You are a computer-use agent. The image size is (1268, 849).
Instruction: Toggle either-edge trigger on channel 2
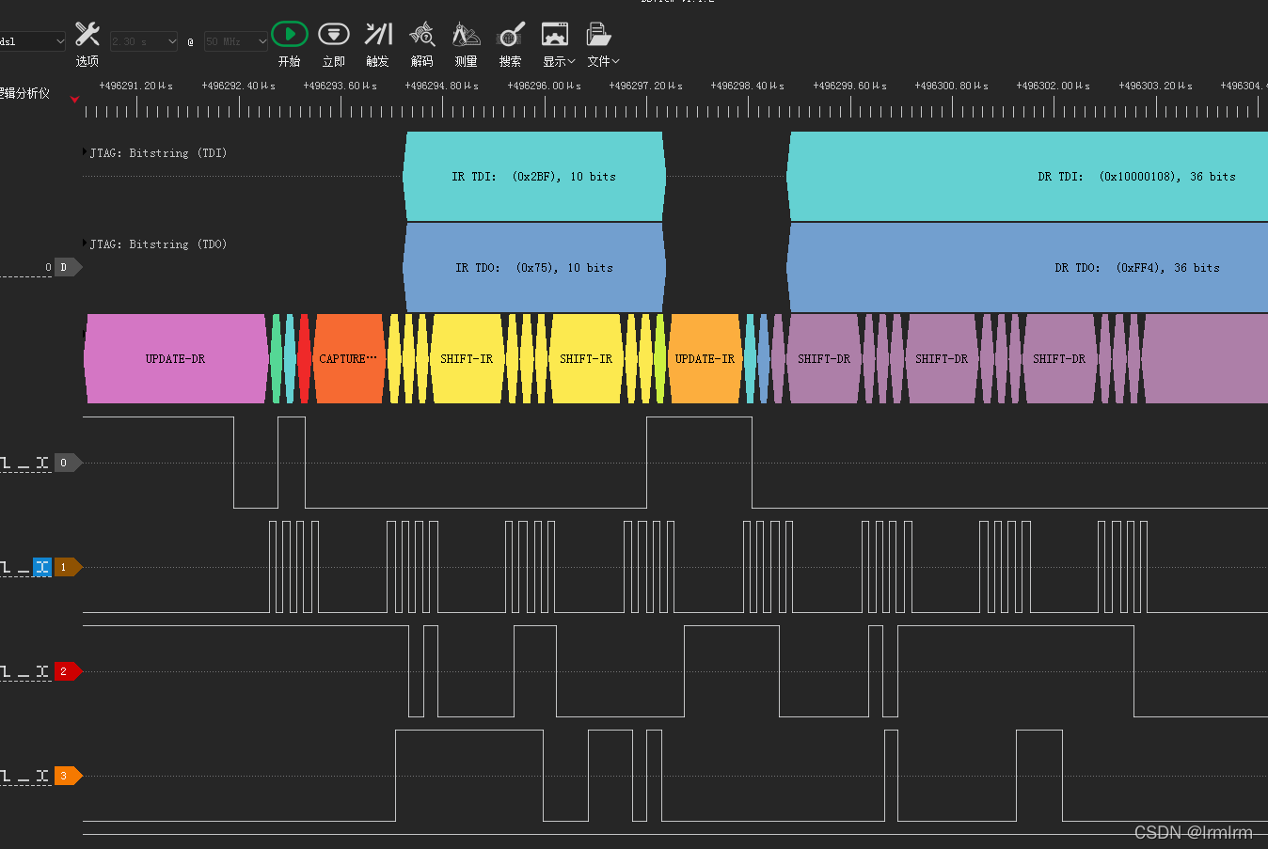[42, 671]
